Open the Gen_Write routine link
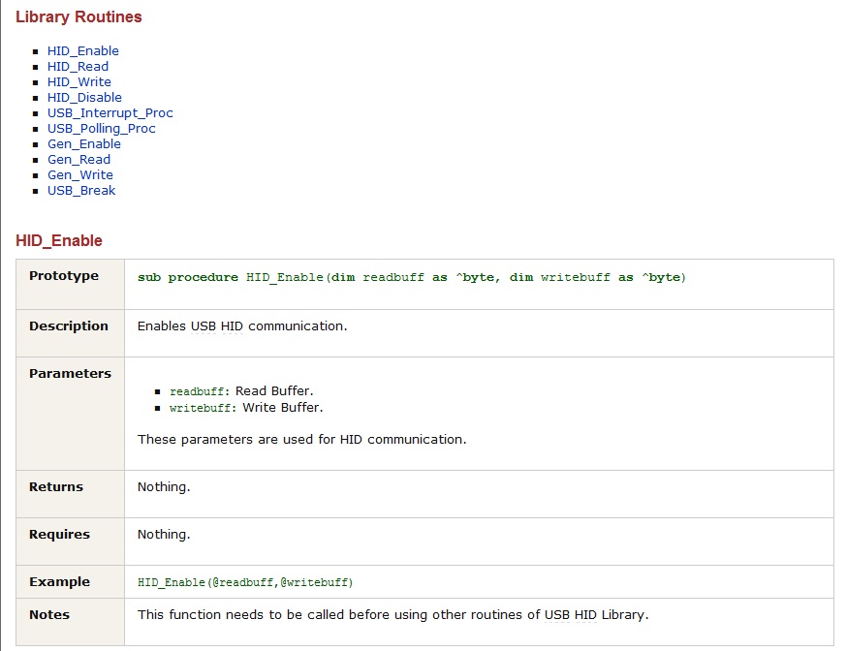The width and height of the screenshot is (847, 651). [79, 175]
